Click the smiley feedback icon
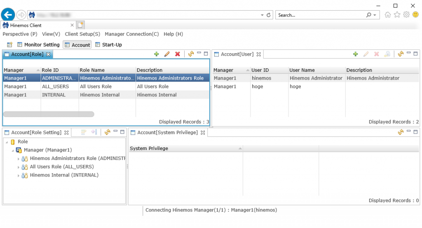The height and width of the screenshot is (228, 422). pyautogui.click(x=415, y=14)
